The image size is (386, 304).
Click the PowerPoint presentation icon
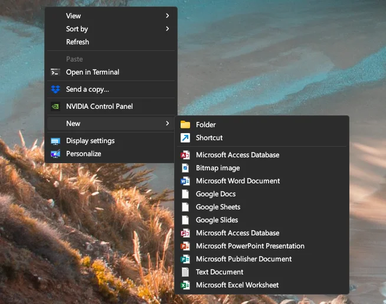point(185,246)
